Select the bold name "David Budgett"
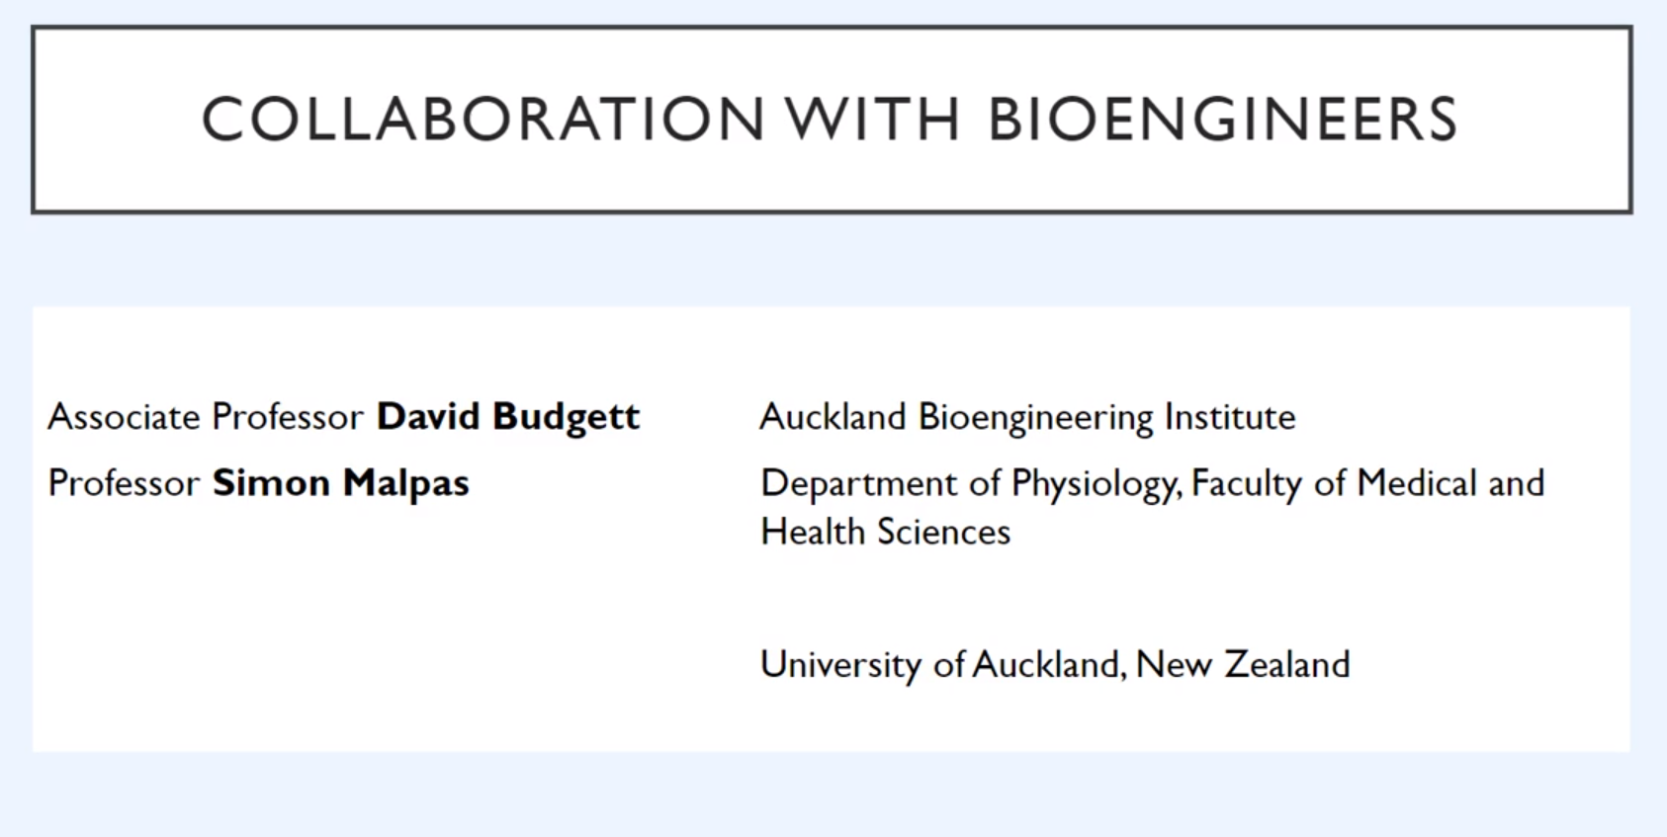This screenshot has width=1667, height=837. click(x=508, y=417)
